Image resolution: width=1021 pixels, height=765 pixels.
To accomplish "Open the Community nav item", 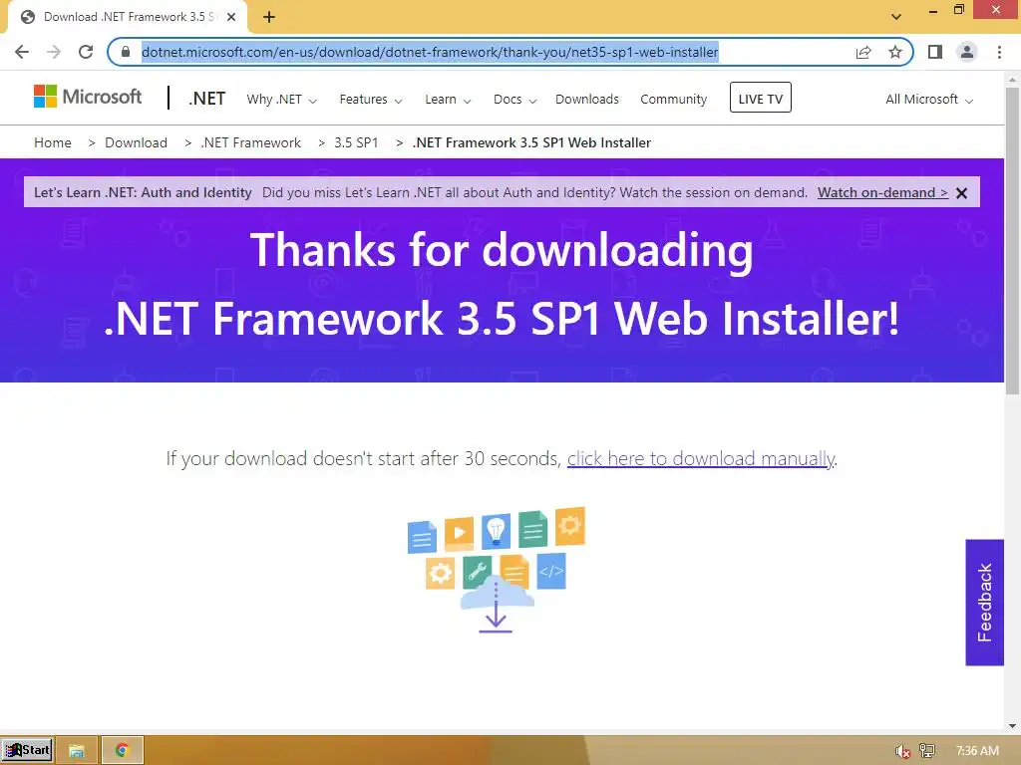I will [673, 99].
